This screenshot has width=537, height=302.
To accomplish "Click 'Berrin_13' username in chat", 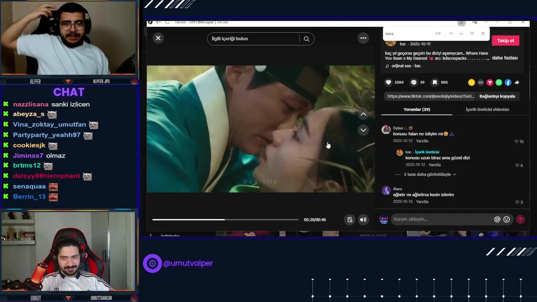I will click(29, 197).
